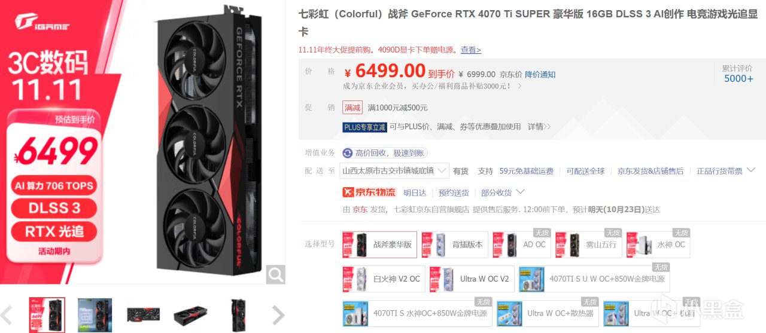
Task: Click the 查看> link in promo text
Action: coord(470,50)
